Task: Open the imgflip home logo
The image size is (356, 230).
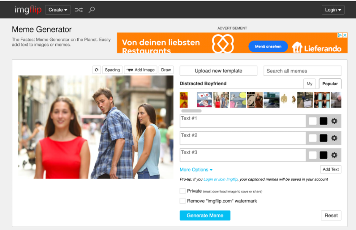Action: [28, 10]
